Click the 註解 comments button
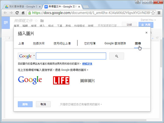The image size is (164, 123). 129,25
